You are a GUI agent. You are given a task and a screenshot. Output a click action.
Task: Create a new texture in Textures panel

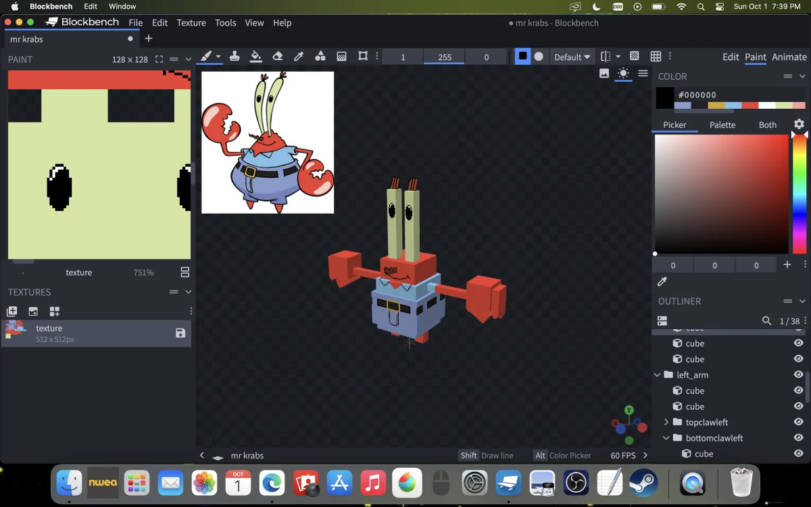point(11,311)
